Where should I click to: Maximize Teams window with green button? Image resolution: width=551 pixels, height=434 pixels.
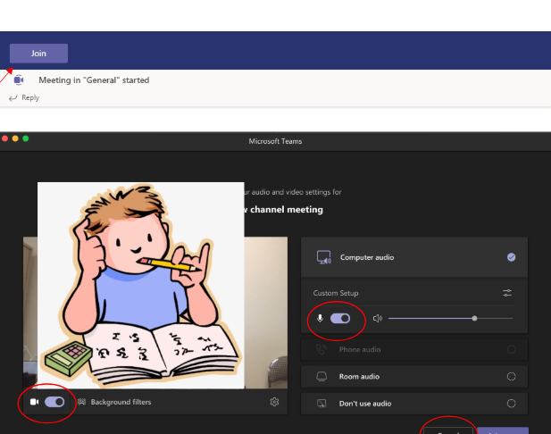tap(26, 138)
